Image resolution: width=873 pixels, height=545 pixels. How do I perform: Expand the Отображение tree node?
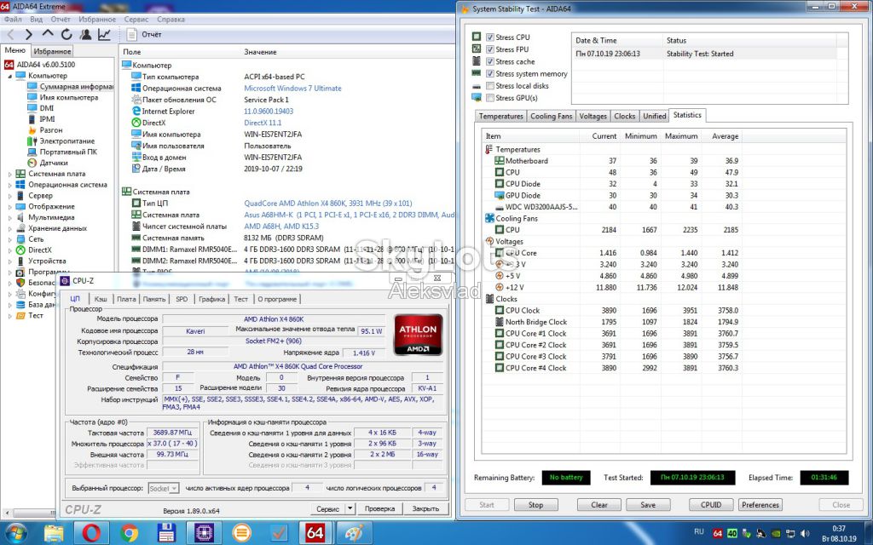click(x=9, y=206)
